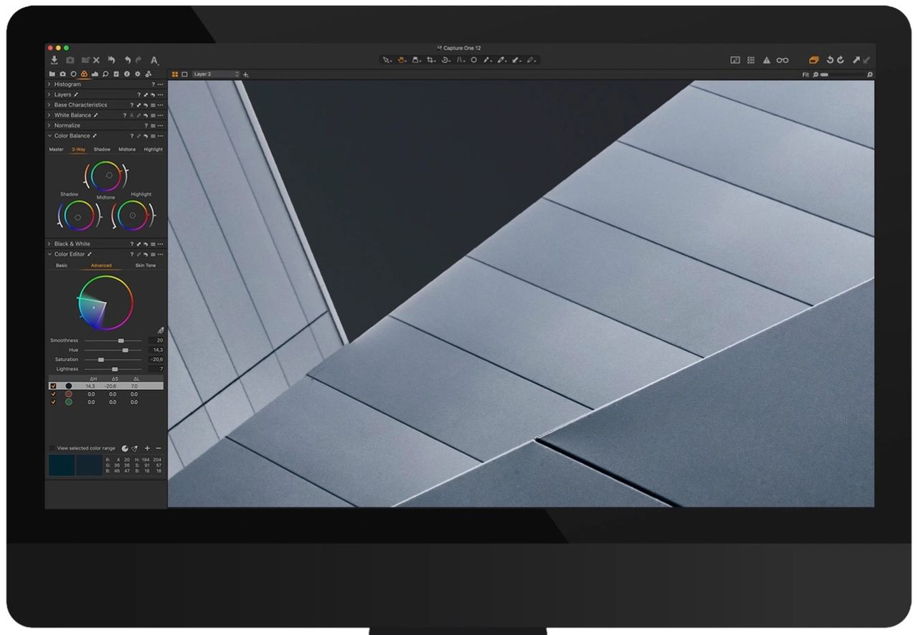The image size is (918, 635).
Task: Toggle the grid overlay icon
Action: point(750,60)
